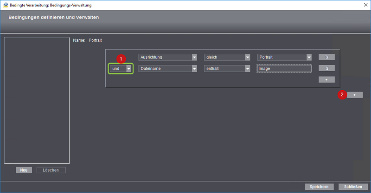Delete the Dateiname condition row via trash icon
Viewport: 371px width, 193px height.
[326, 68]
